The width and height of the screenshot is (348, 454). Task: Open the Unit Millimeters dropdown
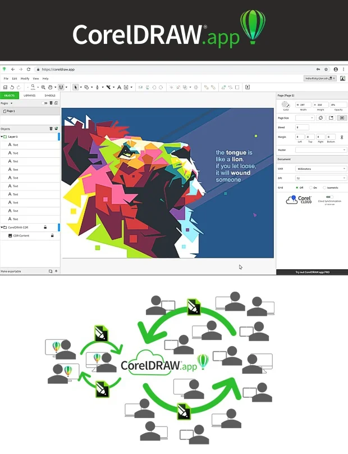[x=321, y=169]
